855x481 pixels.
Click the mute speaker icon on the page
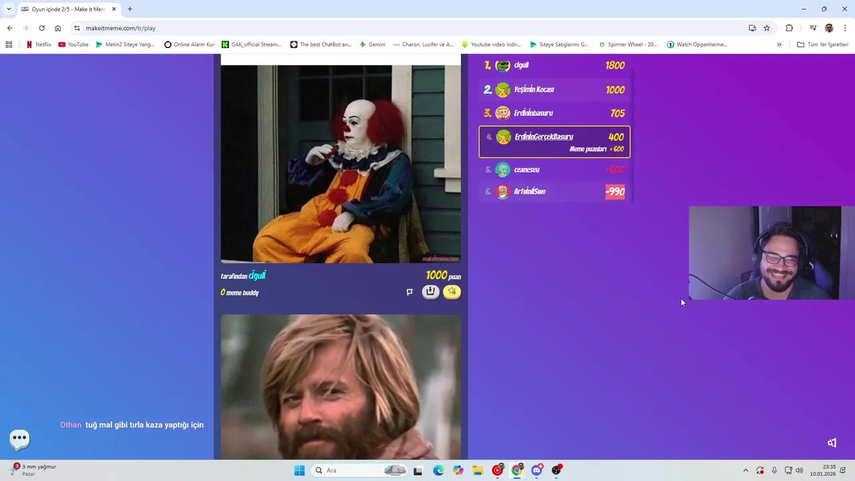[832, 443]
